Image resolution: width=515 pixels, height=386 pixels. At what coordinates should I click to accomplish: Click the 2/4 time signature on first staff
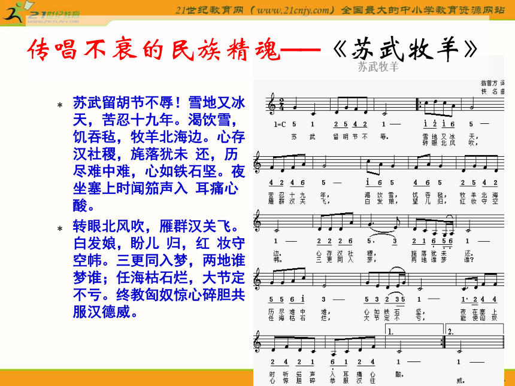[x=281, y=104]
